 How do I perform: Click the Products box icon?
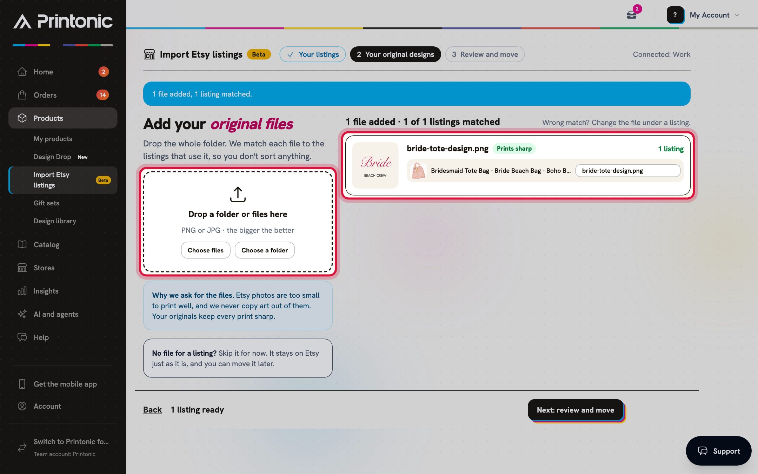22,118
